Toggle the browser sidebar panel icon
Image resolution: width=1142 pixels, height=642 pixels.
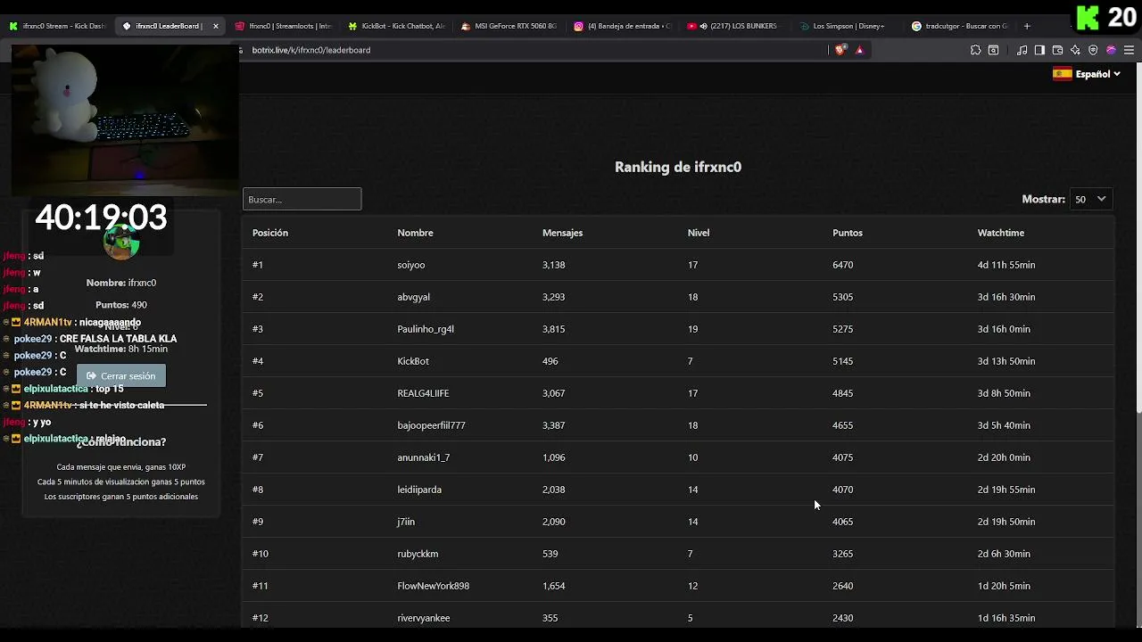[x=1039, y=50]
